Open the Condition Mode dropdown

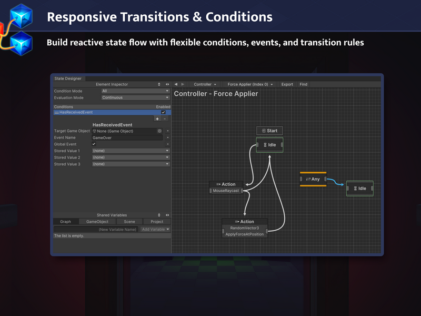[136, 91]
